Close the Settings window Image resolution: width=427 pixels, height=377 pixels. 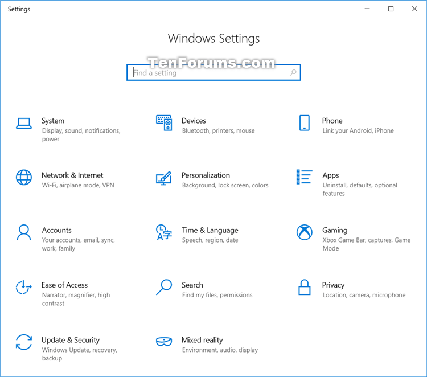pyautogui.click(x=414, y=9)
